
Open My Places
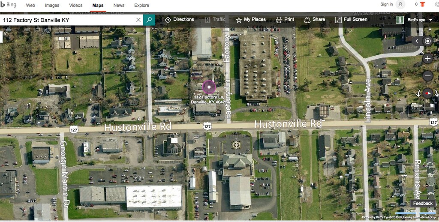tap(251, 20)
